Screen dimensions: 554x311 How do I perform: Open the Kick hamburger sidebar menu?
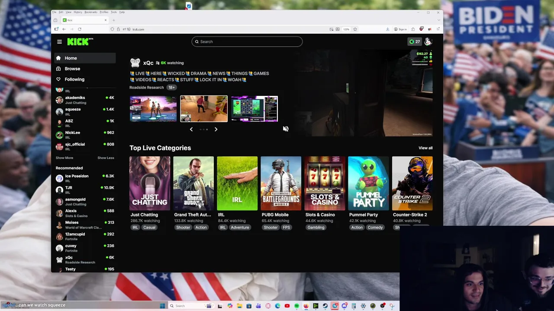59,41
